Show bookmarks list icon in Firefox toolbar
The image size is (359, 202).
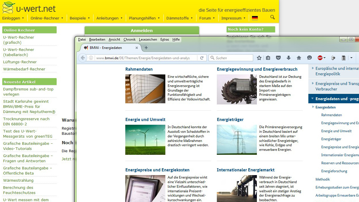(268, 58)
